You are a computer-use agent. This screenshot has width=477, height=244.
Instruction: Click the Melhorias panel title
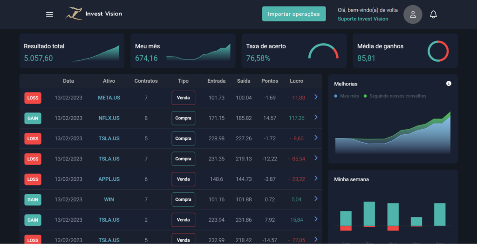tap(346, 84)
